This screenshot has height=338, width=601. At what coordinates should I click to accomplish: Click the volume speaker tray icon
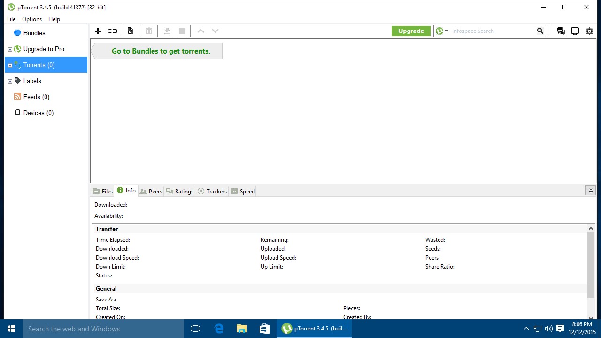coord(549,329)
